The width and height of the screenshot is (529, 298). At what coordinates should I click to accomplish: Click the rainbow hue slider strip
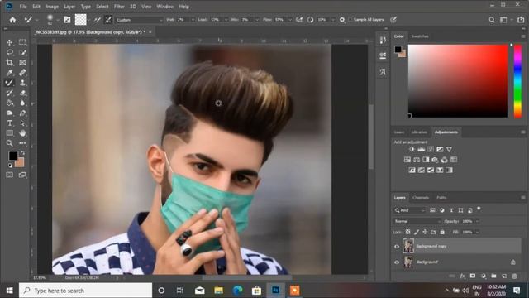tap(518, 81)
